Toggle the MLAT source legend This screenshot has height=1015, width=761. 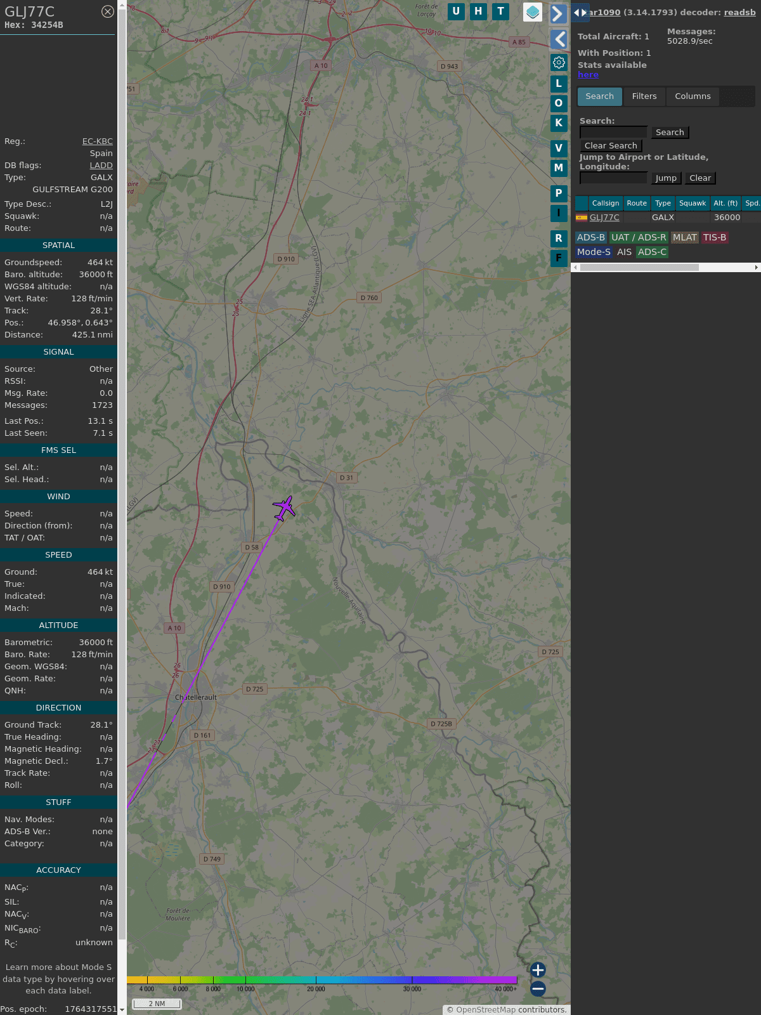(x=685, y=237)
